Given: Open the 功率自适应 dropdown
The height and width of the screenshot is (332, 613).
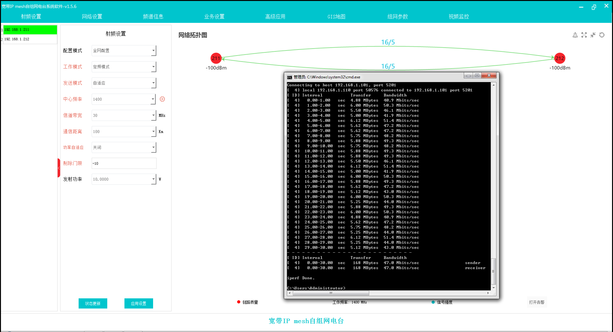Looking at the screenshot, I should click(153, 148).
